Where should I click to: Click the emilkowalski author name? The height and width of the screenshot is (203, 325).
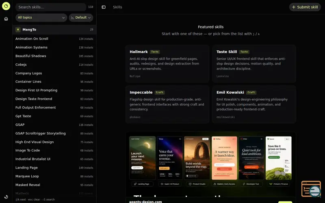[226, 117]
